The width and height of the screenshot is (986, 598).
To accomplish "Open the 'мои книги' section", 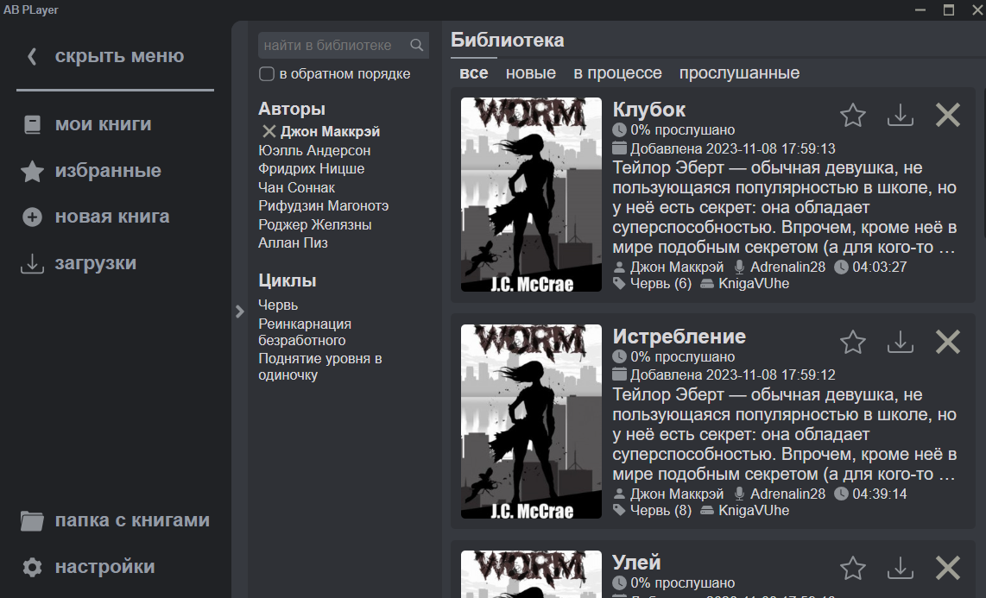I will click(103, 124).
